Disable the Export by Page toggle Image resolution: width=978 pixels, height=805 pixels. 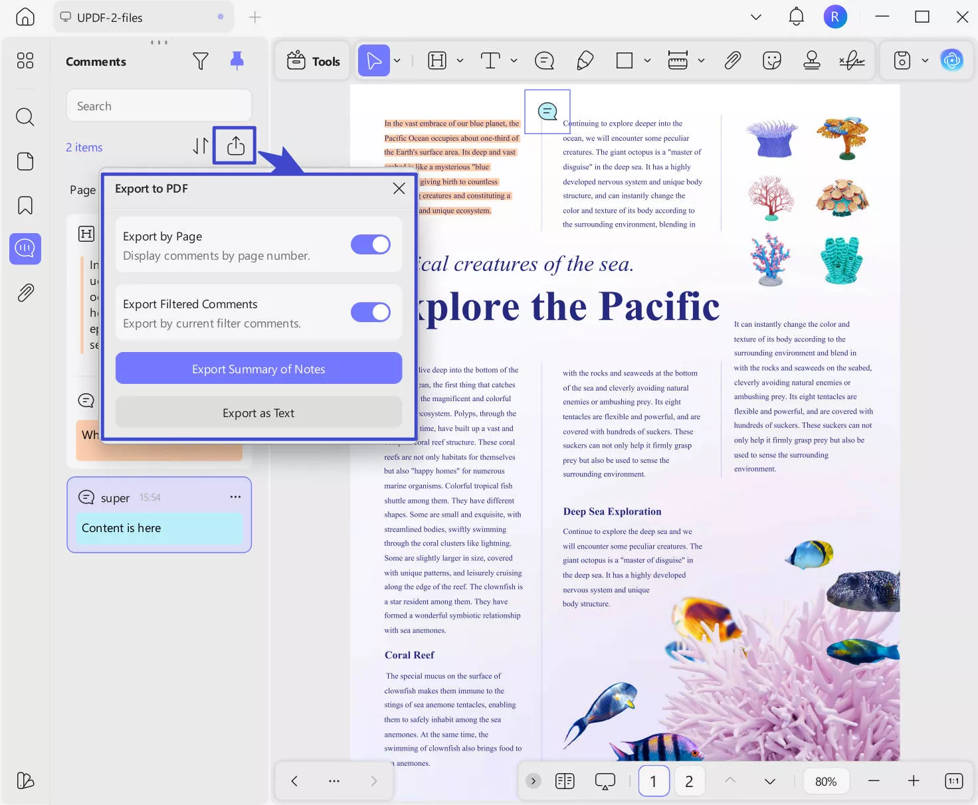(x=370, y=244)
